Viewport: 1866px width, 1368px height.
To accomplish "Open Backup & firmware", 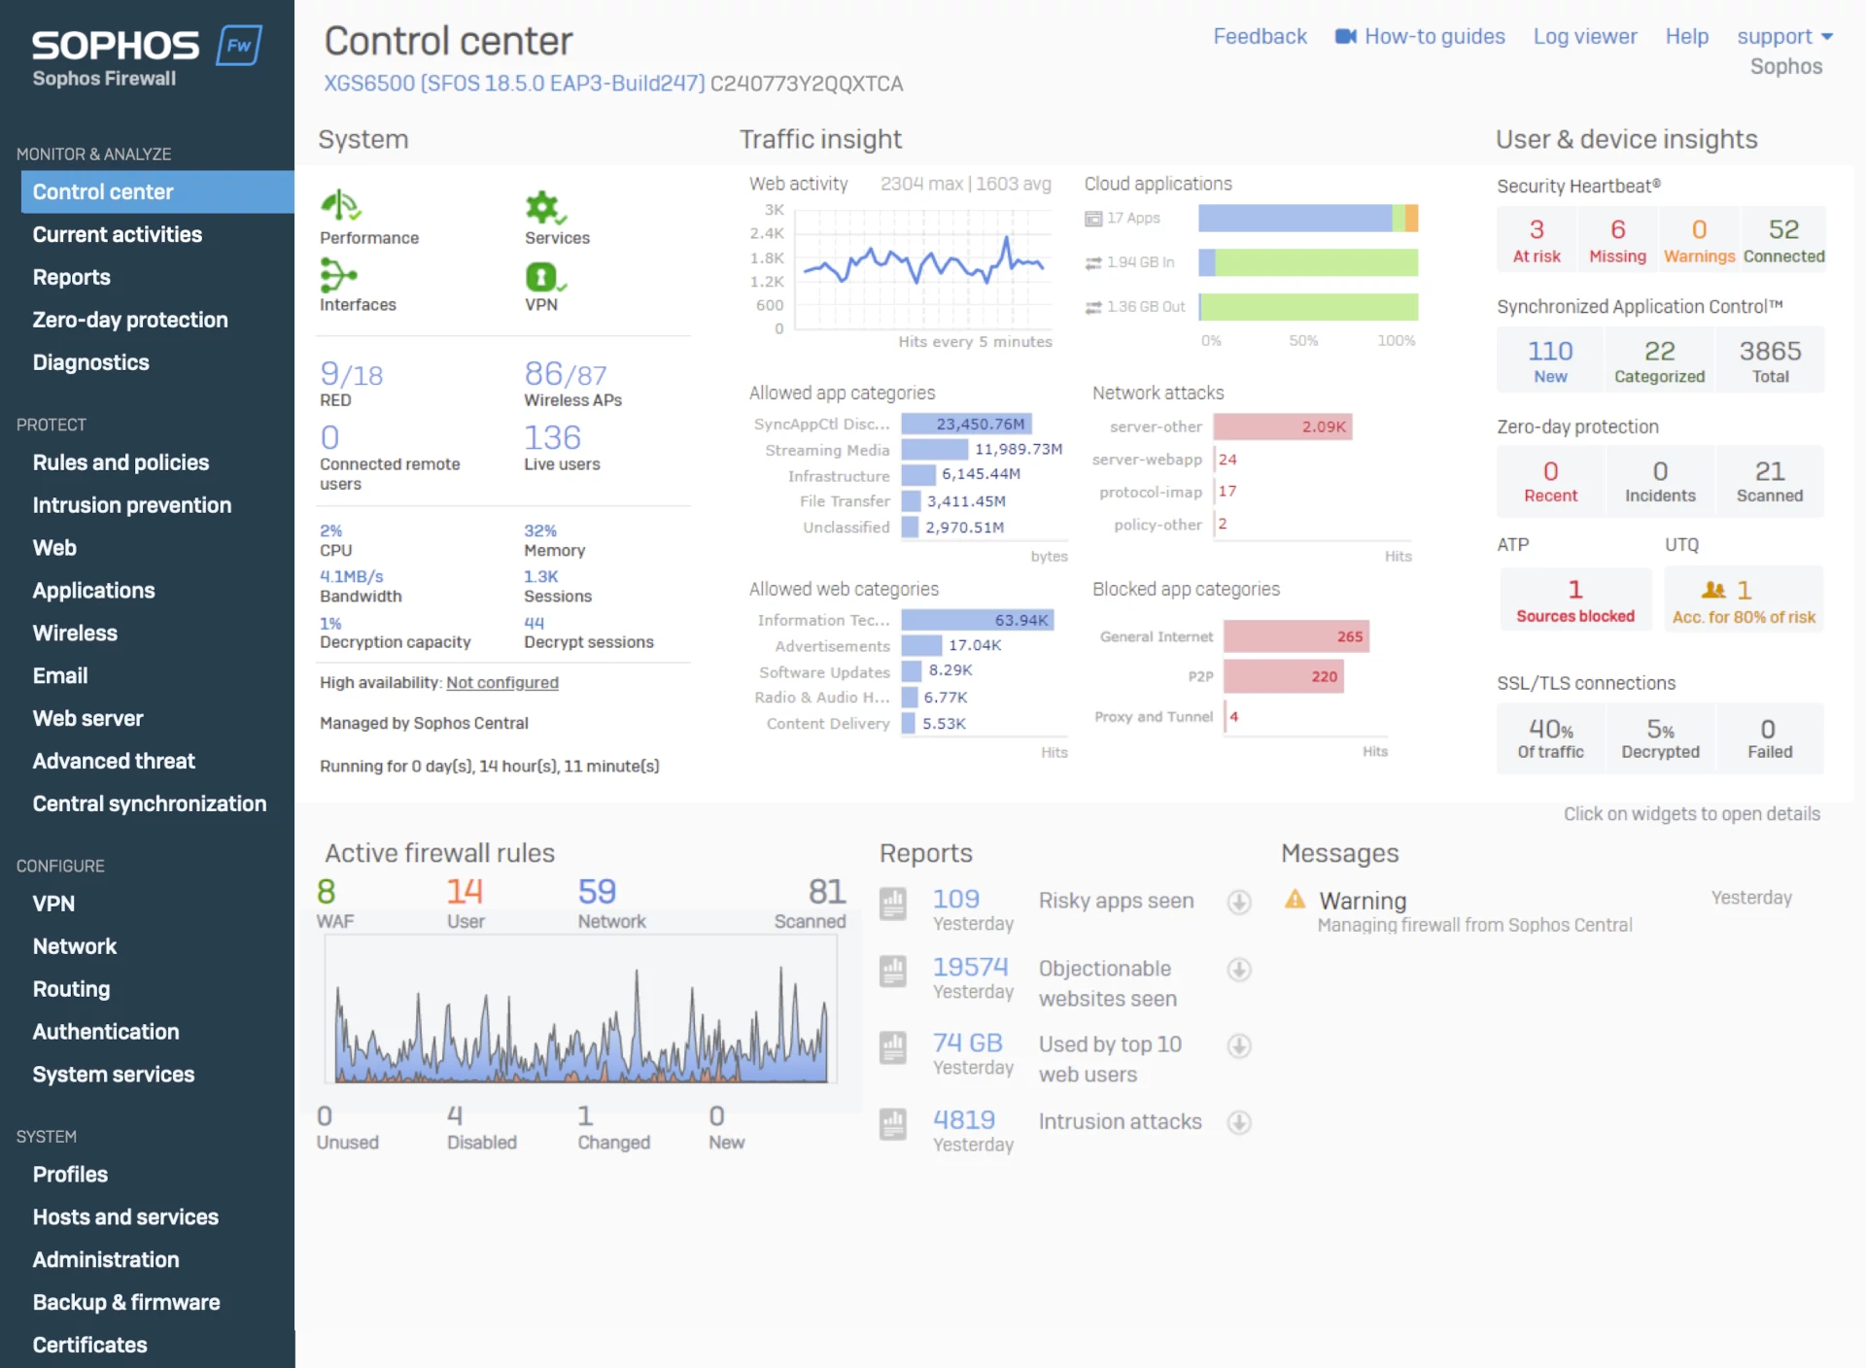I will pos(126,1303).
